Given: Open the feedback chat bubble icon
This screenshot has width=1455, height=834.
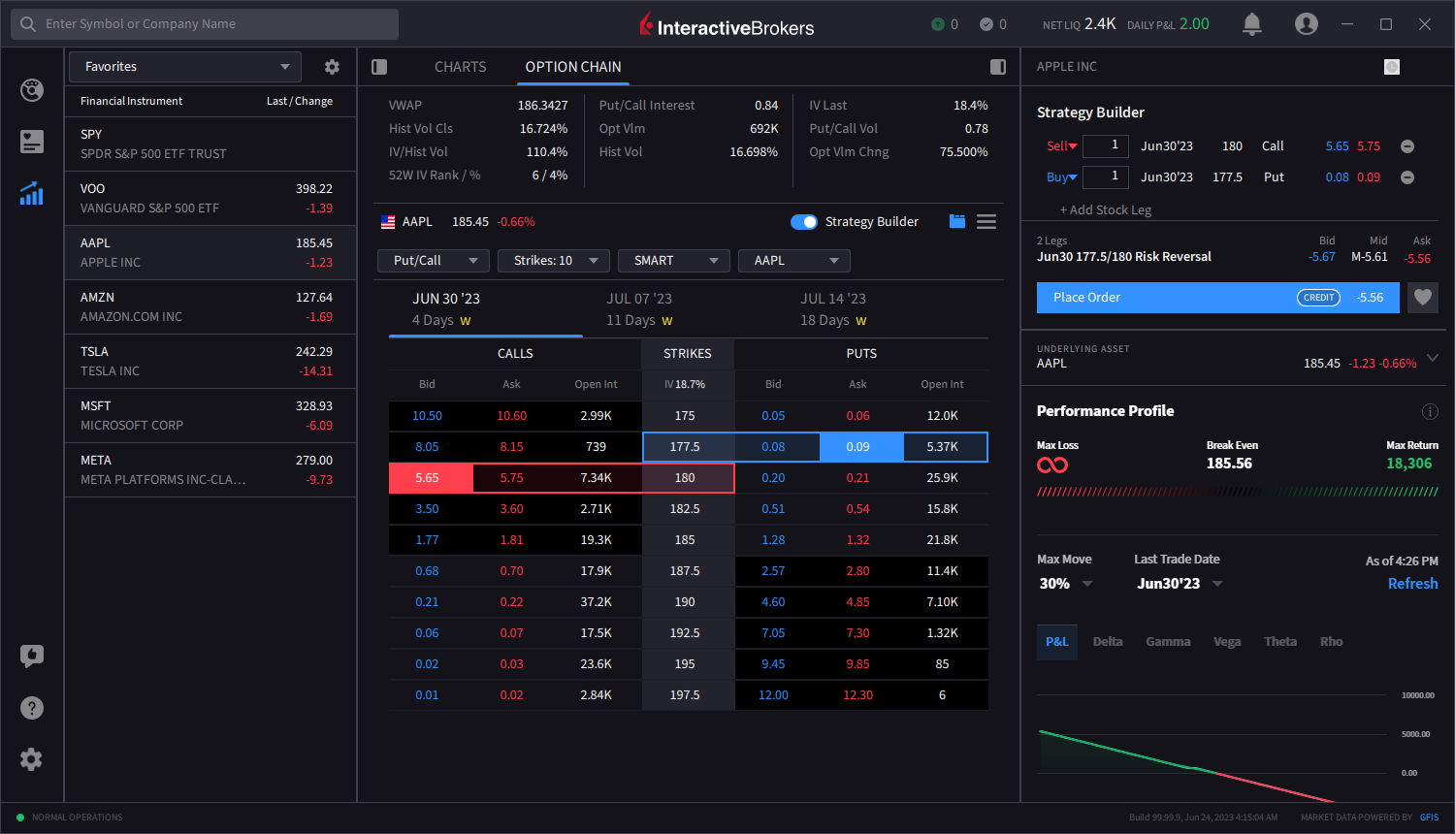Looking at the screenshot, I should (x=31, y=656).
